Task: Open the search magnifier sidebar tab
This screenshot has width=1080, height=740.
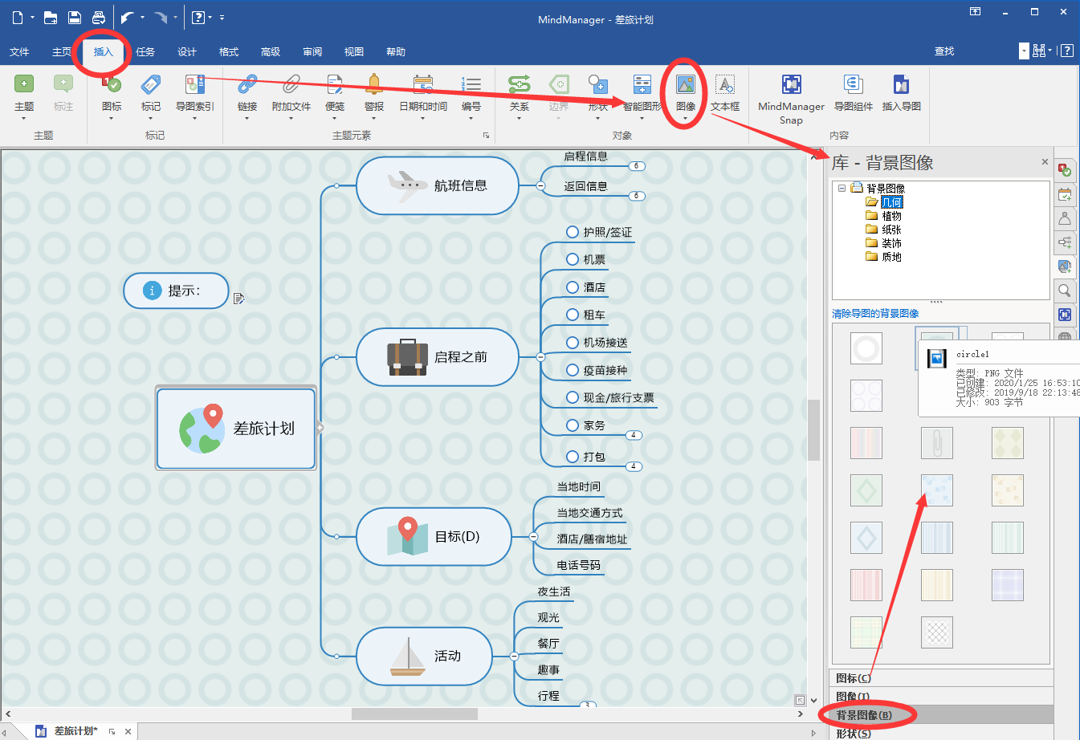Action: (1065, 291)
